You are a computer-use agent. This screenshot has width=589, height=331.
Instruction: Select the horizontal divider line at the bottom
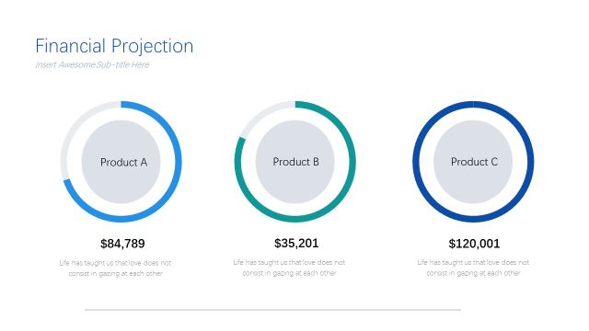pyautogui.click(x=272, y=310)
